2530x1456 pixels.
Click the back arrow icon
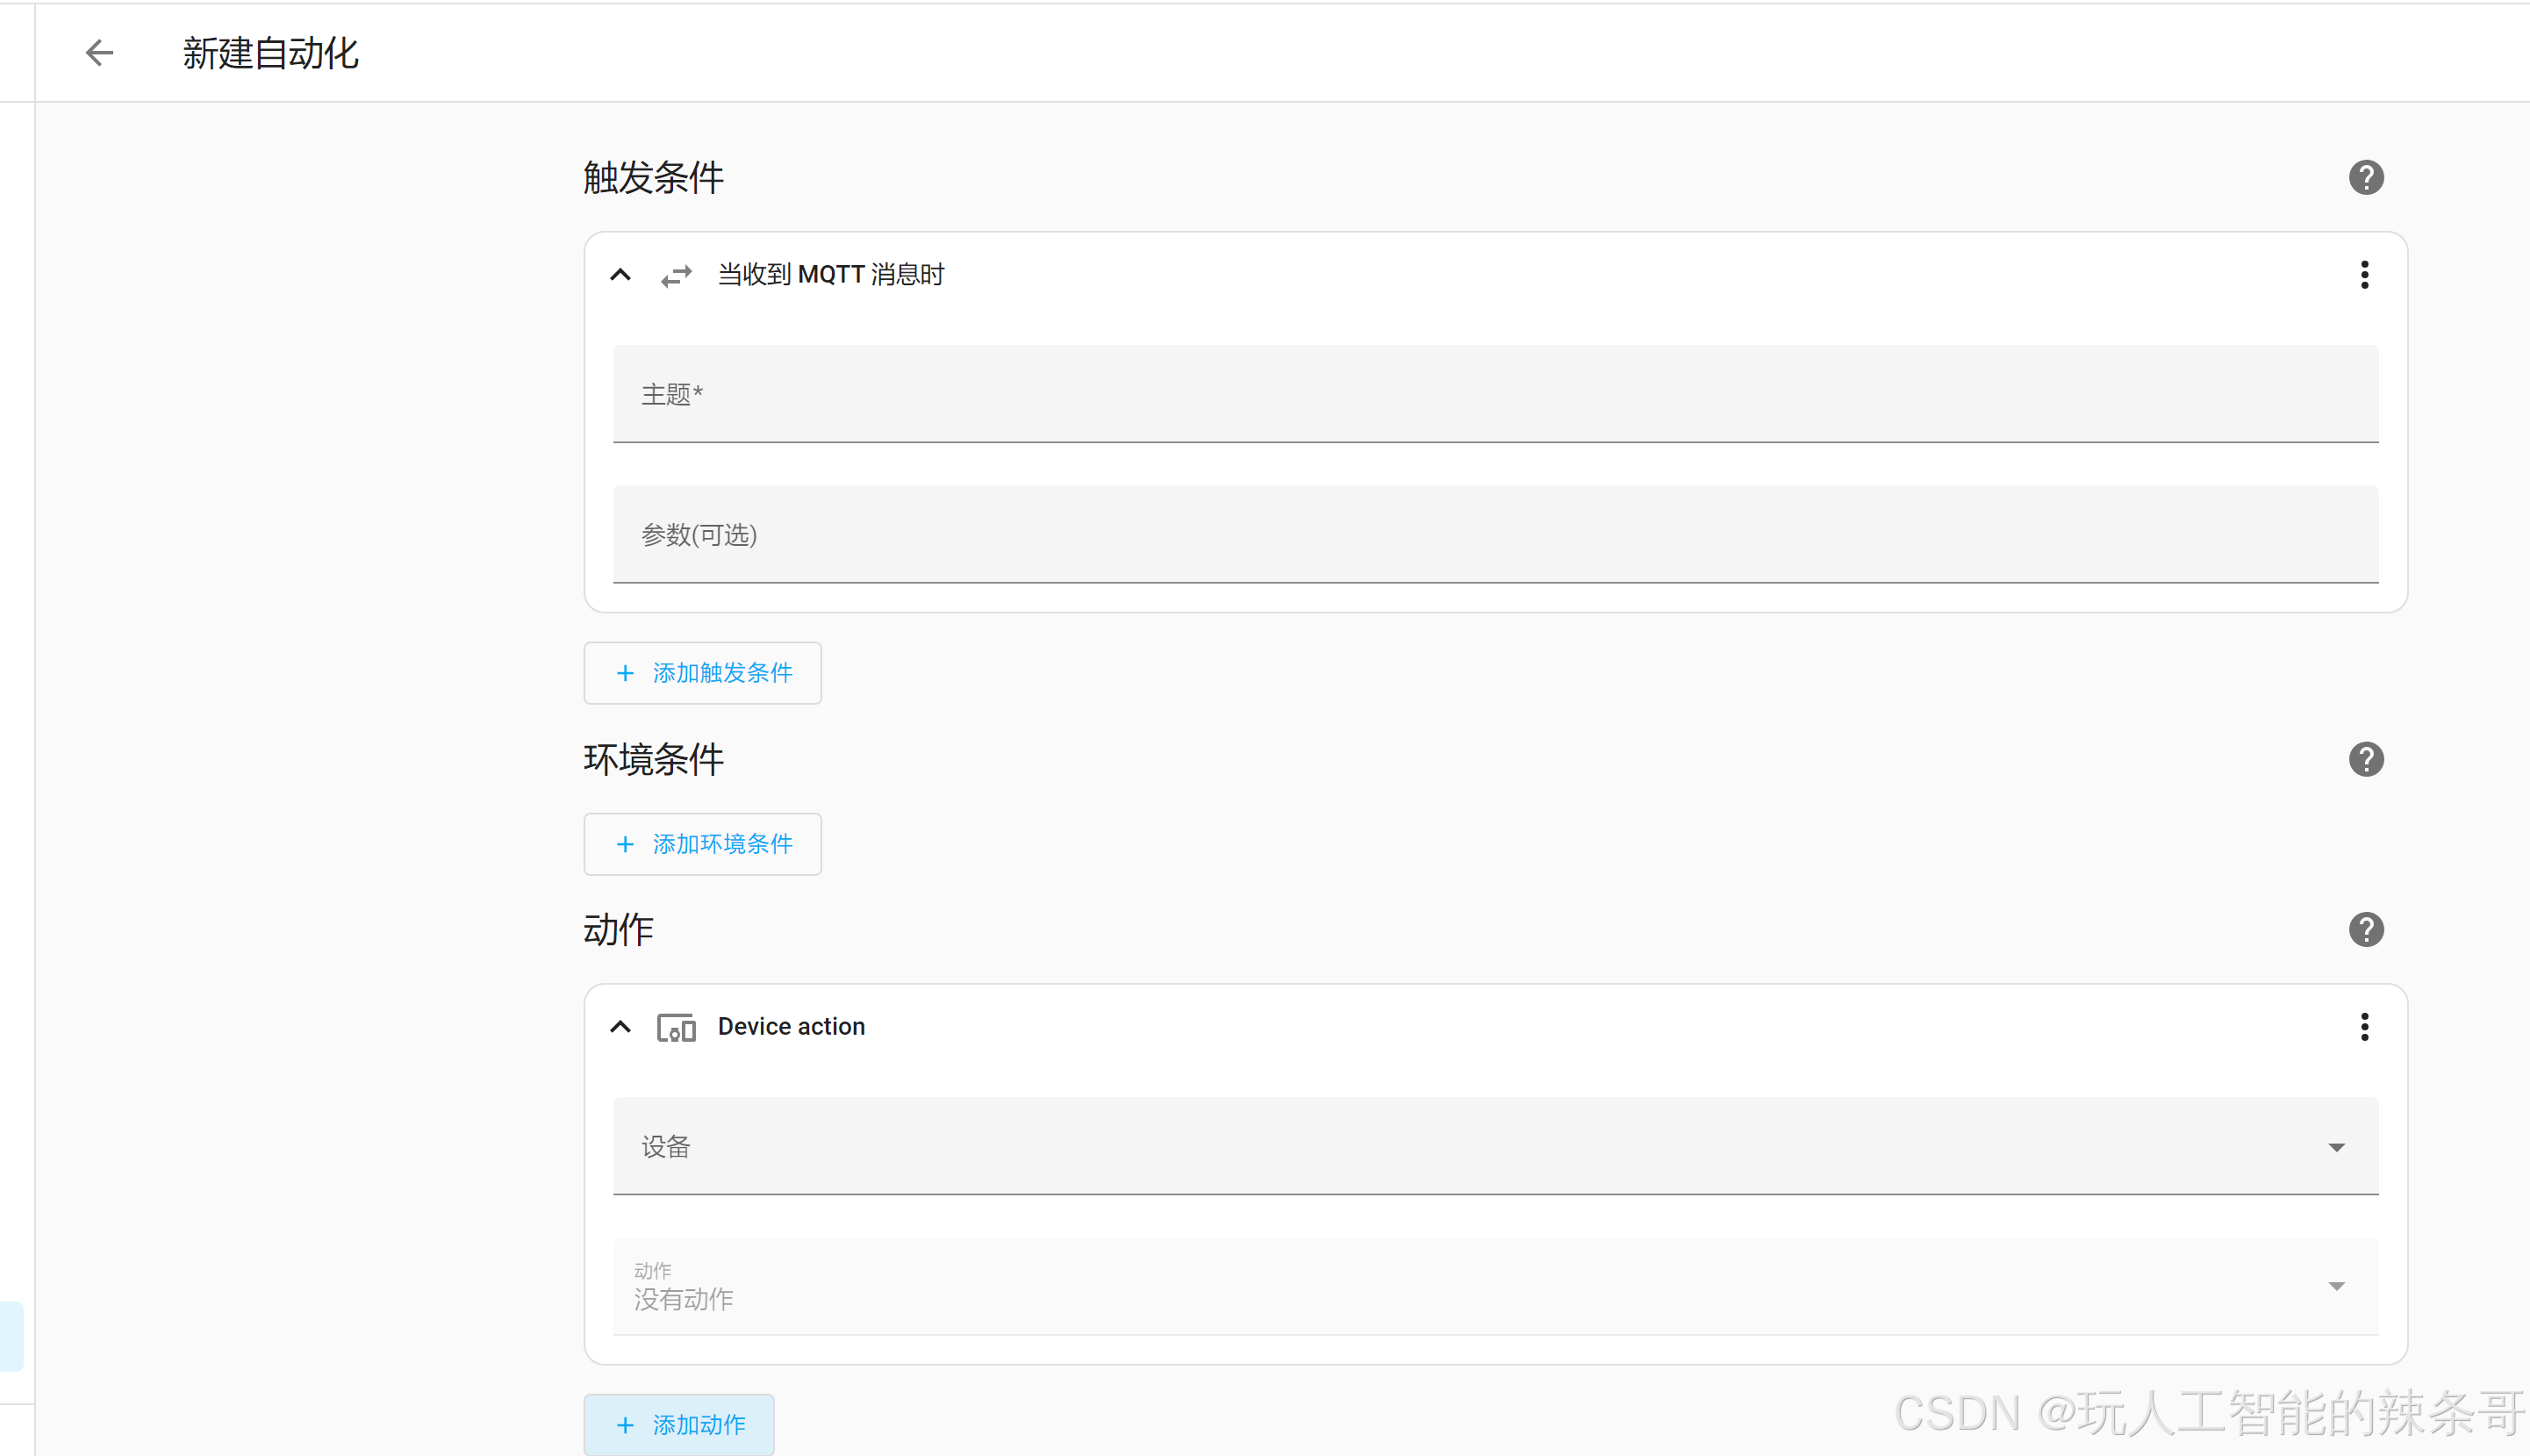(99, 53)
